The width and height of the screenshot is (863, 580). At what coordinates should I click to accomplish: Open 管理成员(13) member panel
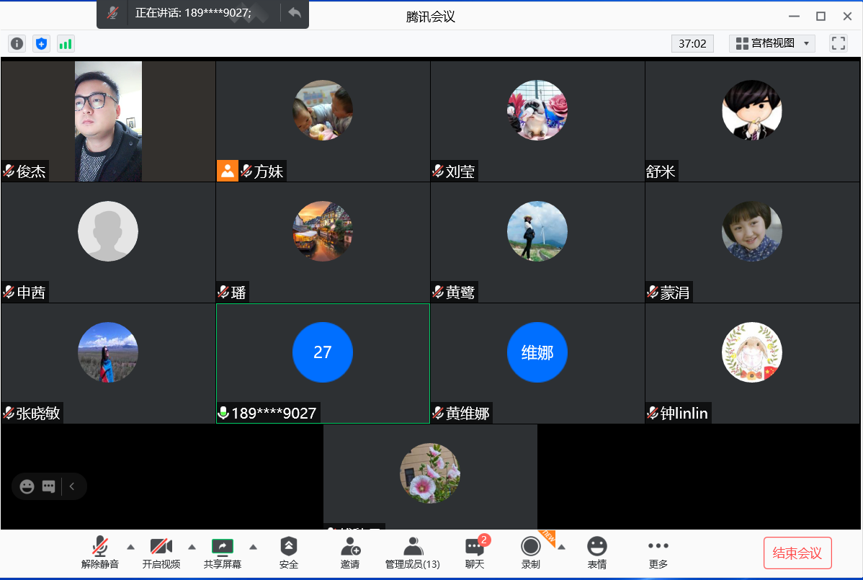(412, 553)
